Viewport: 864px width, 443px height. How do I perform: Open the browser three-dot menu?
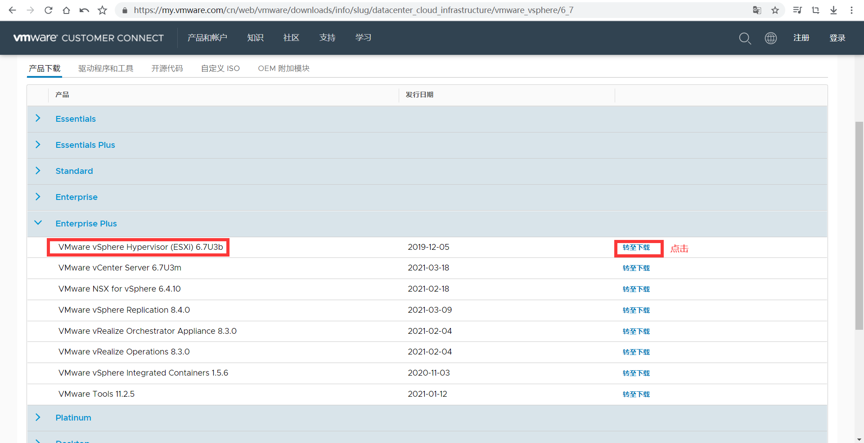pos(851,10)
